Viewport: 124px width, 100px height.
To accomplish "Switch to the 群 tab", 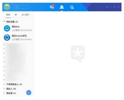I will click(x=16, y=15).
